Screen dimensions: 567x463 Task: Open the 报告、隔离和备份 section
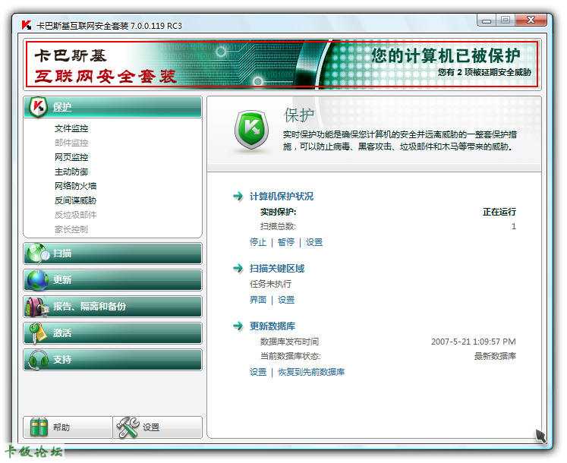(x=112, y=307)
